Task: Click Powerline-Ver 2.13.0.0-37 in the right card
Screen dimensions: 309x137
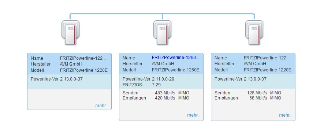Action: [241, 79]
